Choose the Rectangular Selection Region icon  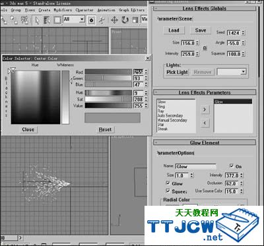click(x=57, y=20)
